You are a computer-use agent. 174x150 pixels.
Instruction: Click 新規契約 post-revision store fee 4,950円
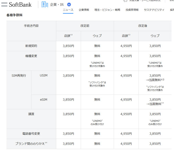click(126, 46)
